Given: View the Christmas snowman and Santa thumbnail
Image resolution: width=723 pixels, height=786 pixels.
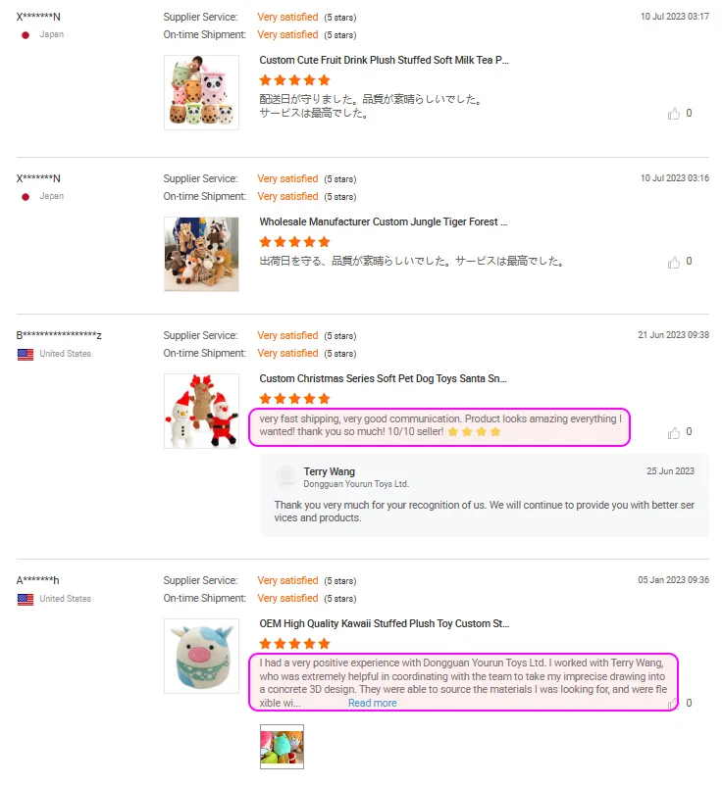Looking at the screenshot, I should pos(201,411).
